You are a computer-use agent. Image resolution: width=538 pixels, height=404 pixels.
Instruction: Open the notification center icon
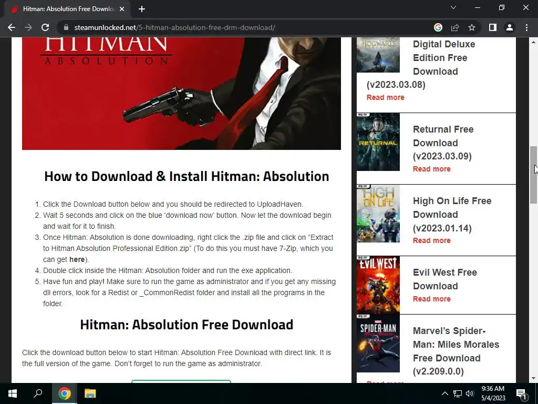point(521,393)
